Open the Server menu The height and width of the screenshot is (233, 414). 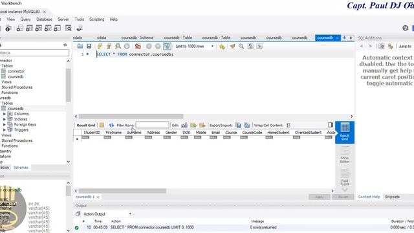(63, 19)
